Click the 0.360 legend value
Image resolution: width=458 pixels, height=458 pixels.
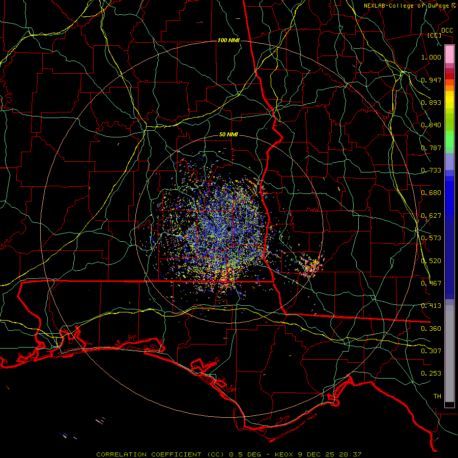431,329
